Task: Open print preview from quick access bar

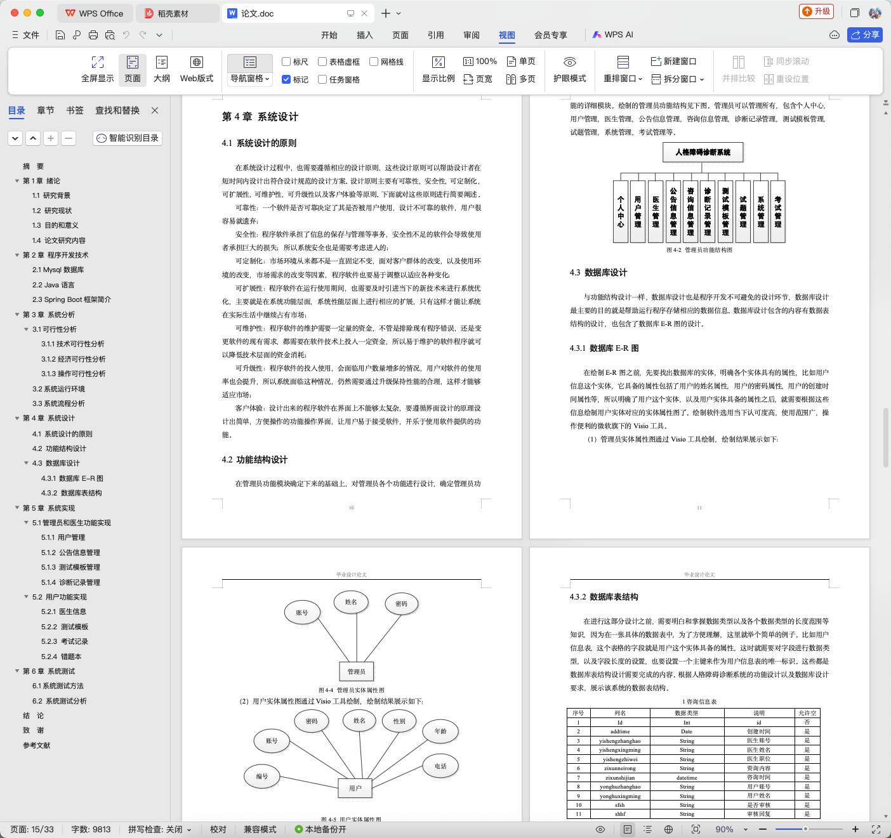Action: click(110, 35)
